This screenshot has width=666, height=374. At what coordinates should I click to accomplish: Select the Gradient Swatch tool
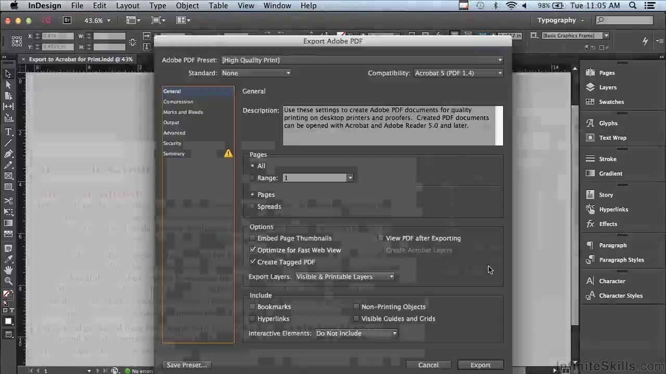point(8,223)
